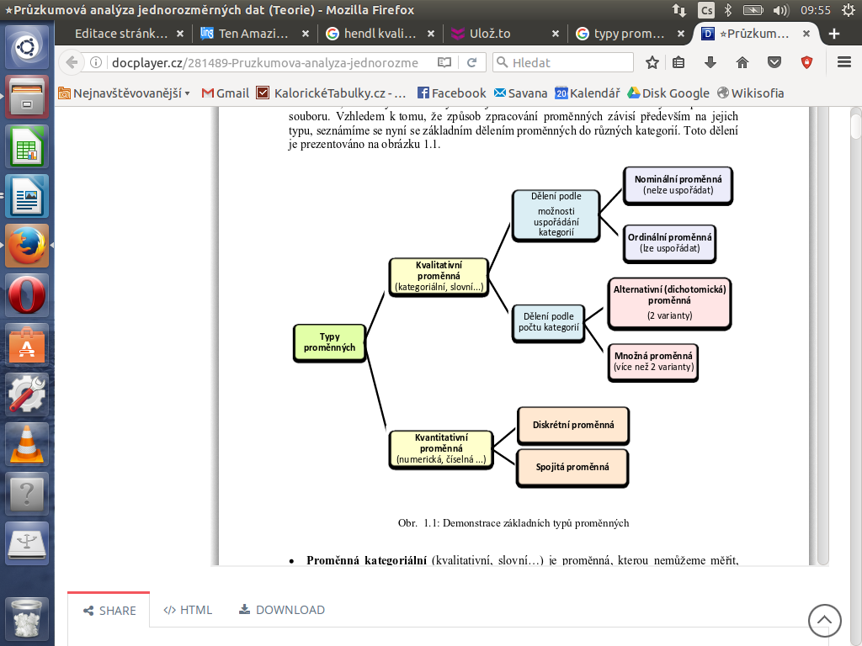The height and width of the screenshot is (646, 862).
Task: Click the Hledat search field
Action: pos(562,63)
